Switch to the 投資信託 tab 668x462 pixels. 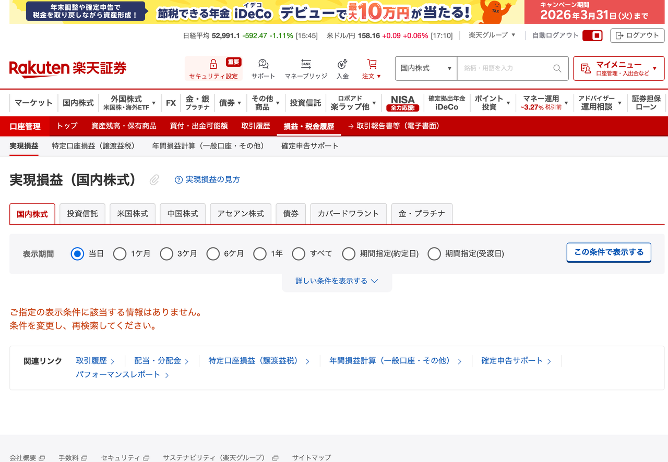(x=82, y=213)
